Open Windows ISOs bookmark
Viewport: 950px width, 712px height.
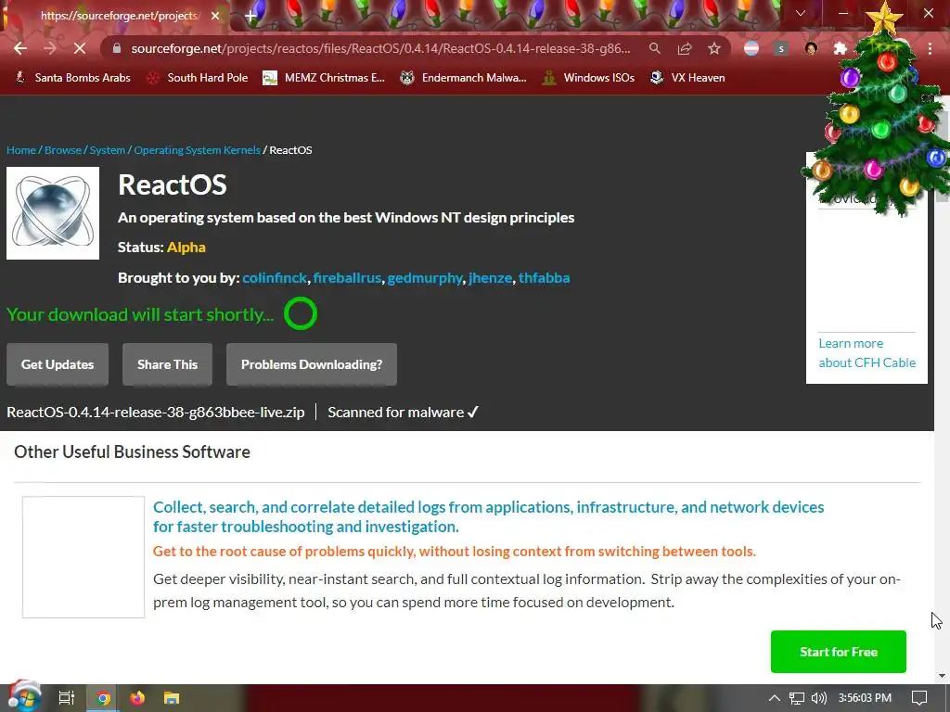[588, 78]
